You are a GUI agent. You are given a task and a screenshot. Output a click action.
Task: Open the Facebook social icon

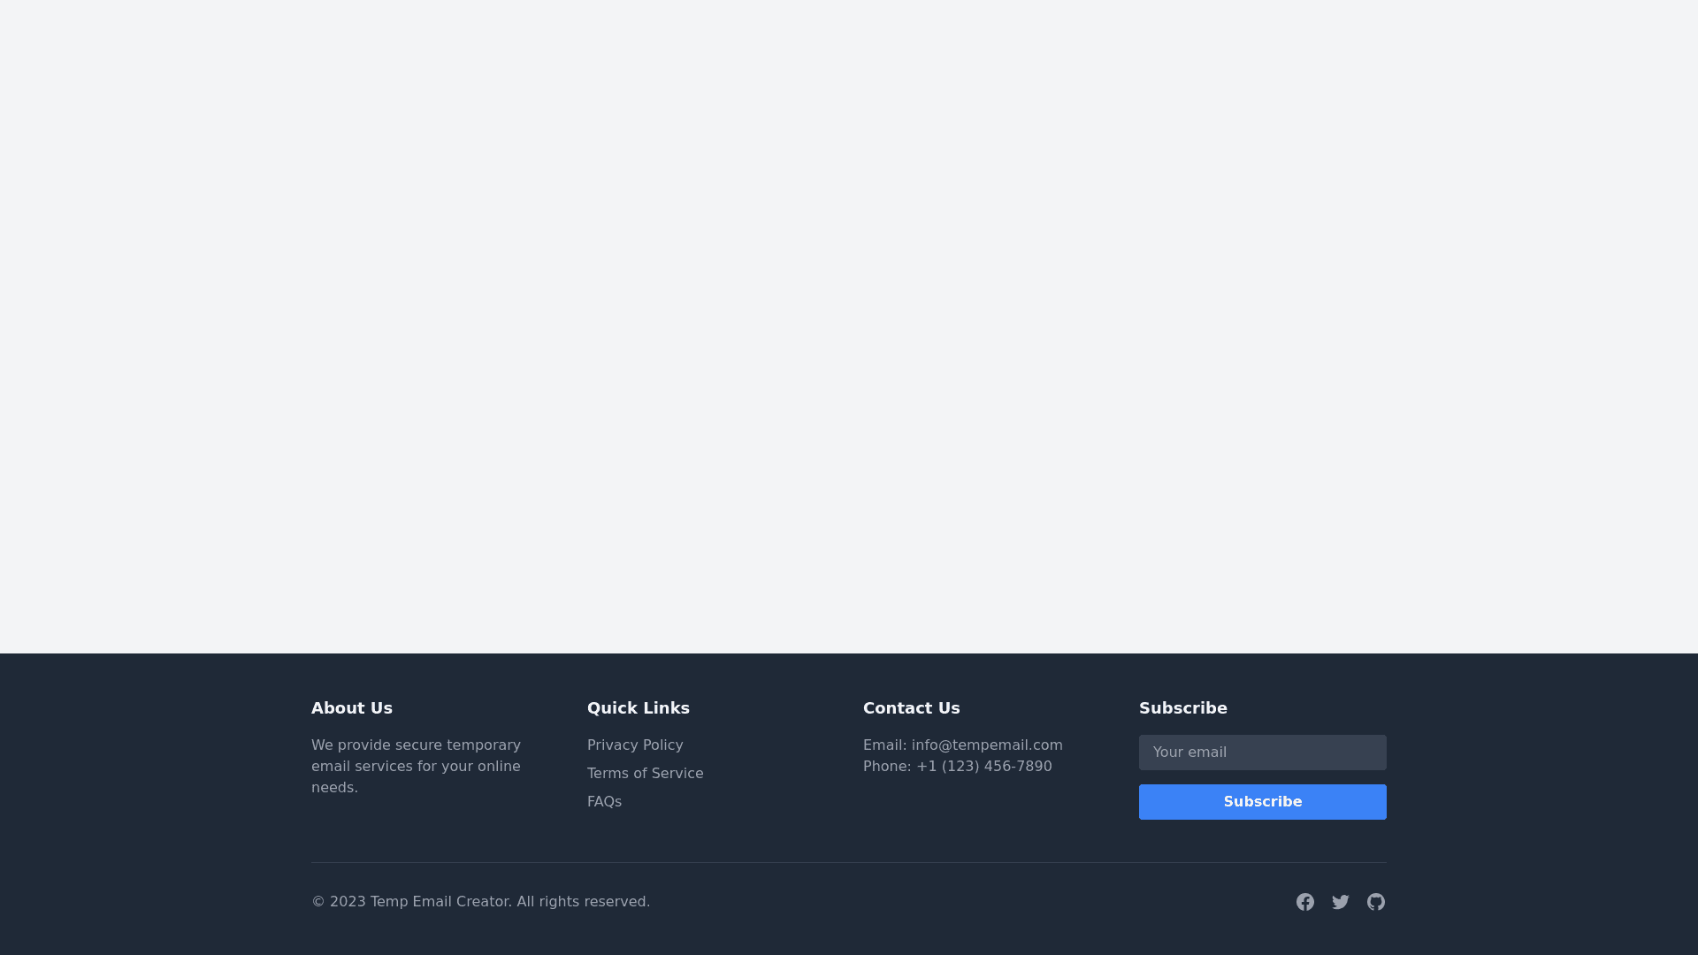pyautogui.click(x=1305, y=902)
